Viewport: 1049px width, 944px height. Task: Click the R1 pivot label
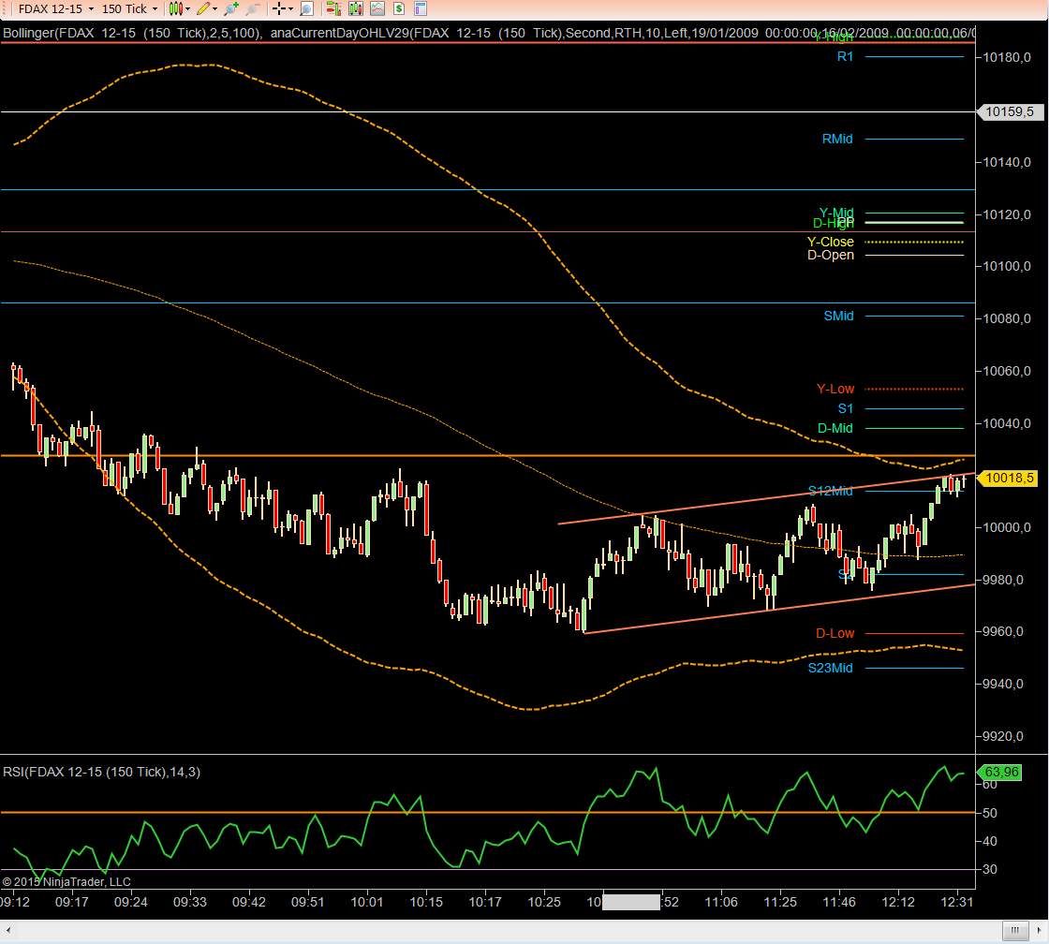pos(845,57)
